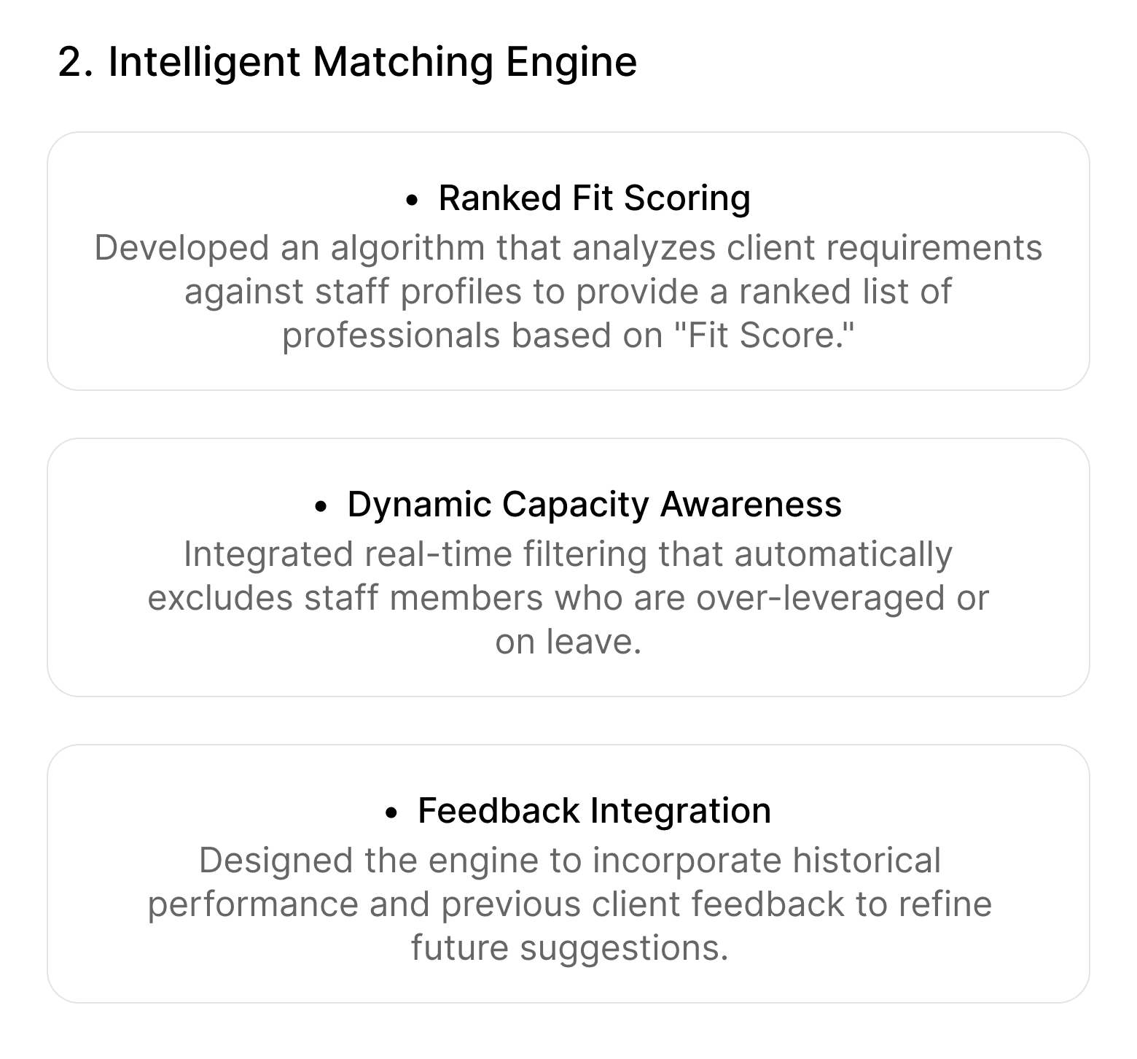Click the bullet before Dynamic Capacity Awareness
The height and width of the screenshot is (1059, 1137).
(321, 506)
